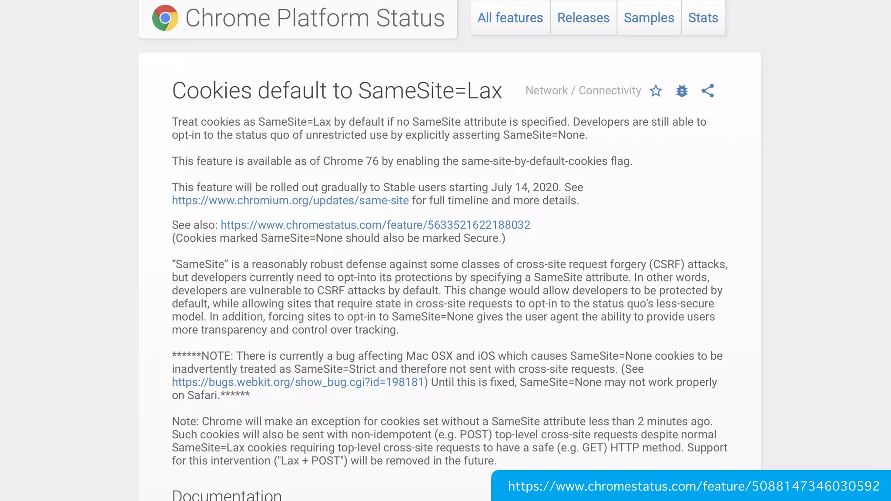Click the Chrome logo icon
Image resolution: width=891 pixels, height=501 pixels.
coord(165,18)
